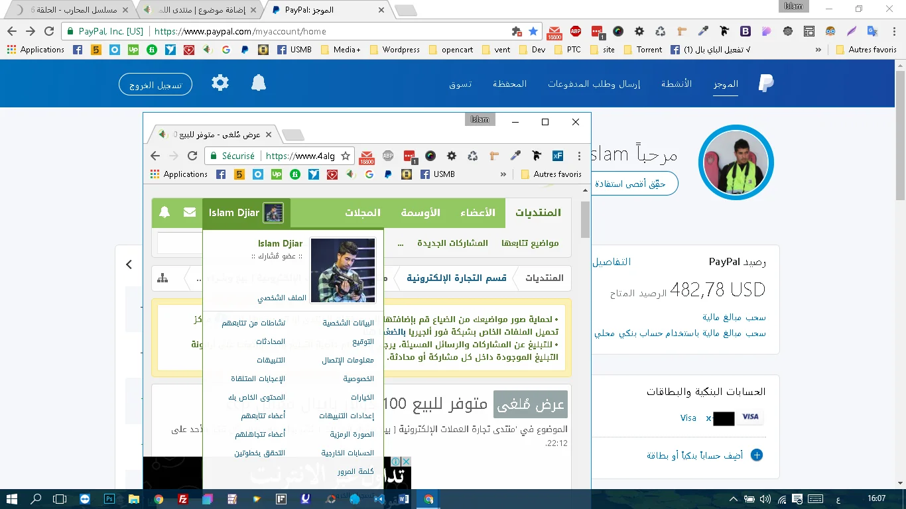This screenshot has width=906, height=509.
Task: Go back in the forum window
Action: [155, 156]
